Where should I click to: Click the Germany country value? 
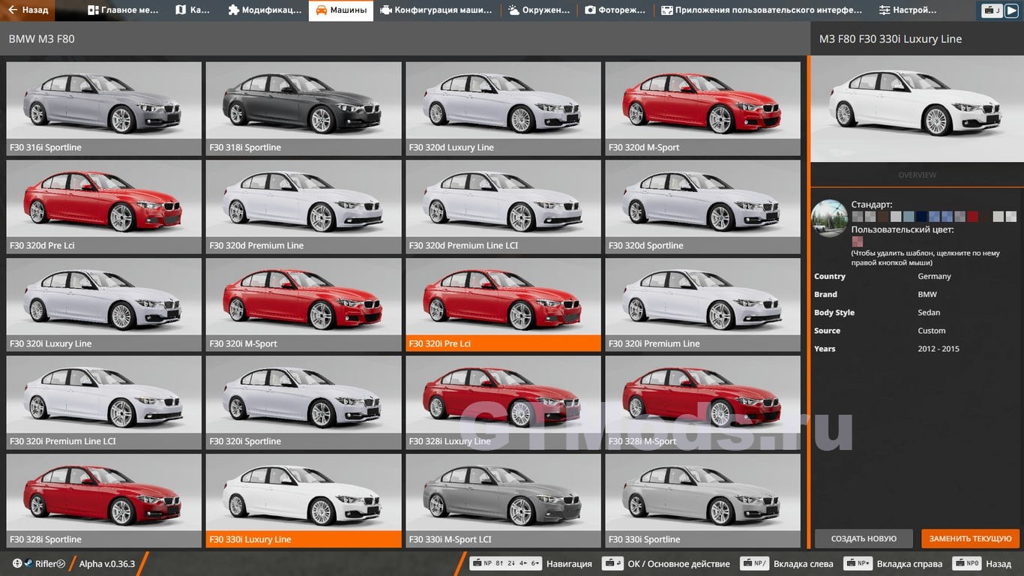tap(934, 277)
